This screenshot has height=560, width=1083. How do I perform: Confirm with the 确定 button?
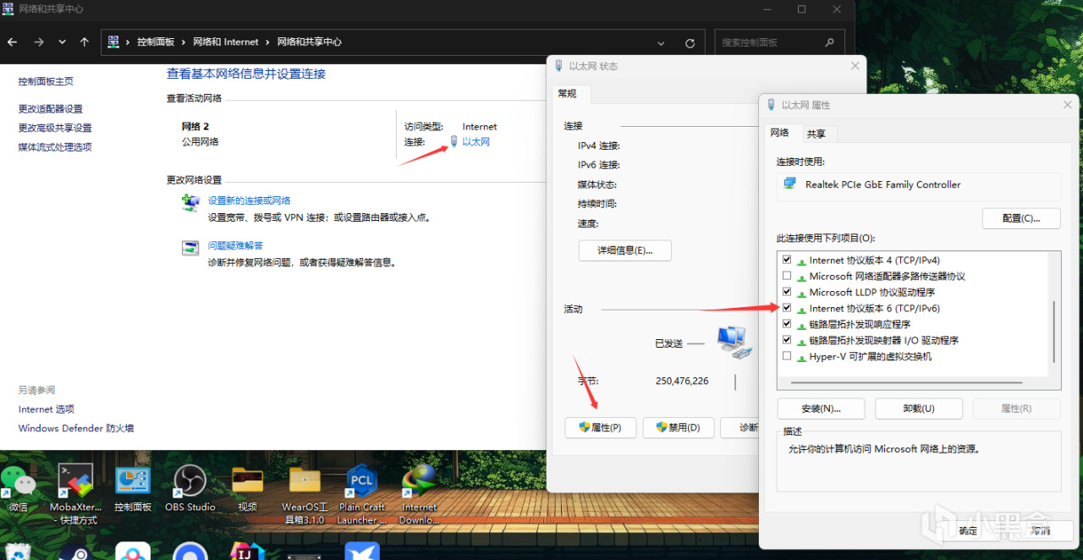coord(968,530)
